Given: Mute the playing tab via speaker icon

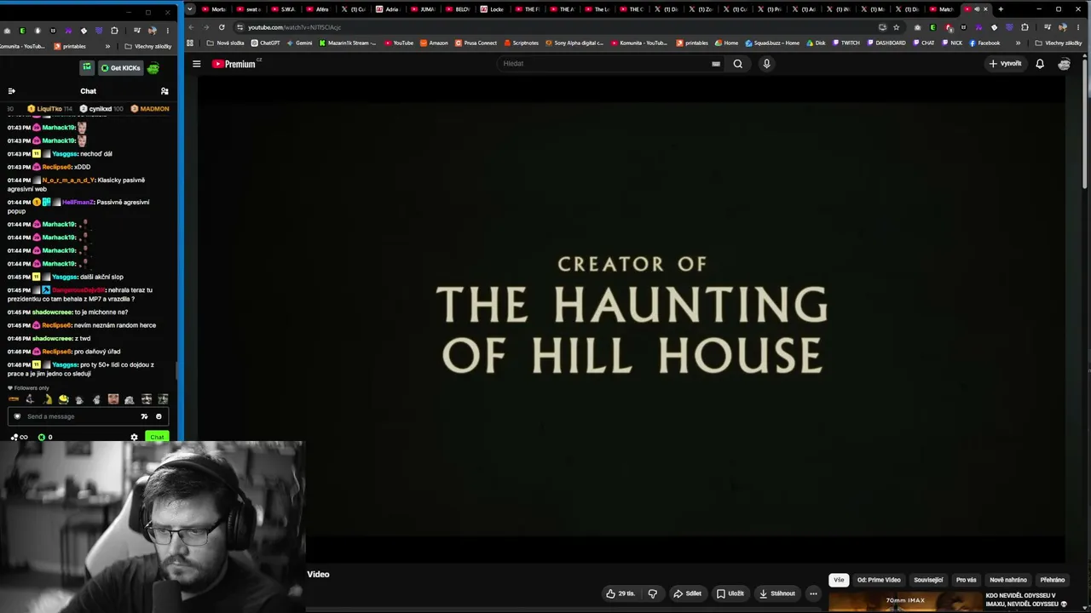Looking at the screenshot, I should click(x=977, y=9).
